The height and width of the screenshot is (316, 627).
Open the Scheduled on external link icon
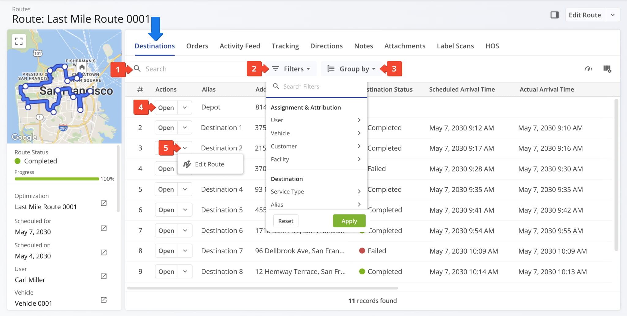(x=104, y=252)
